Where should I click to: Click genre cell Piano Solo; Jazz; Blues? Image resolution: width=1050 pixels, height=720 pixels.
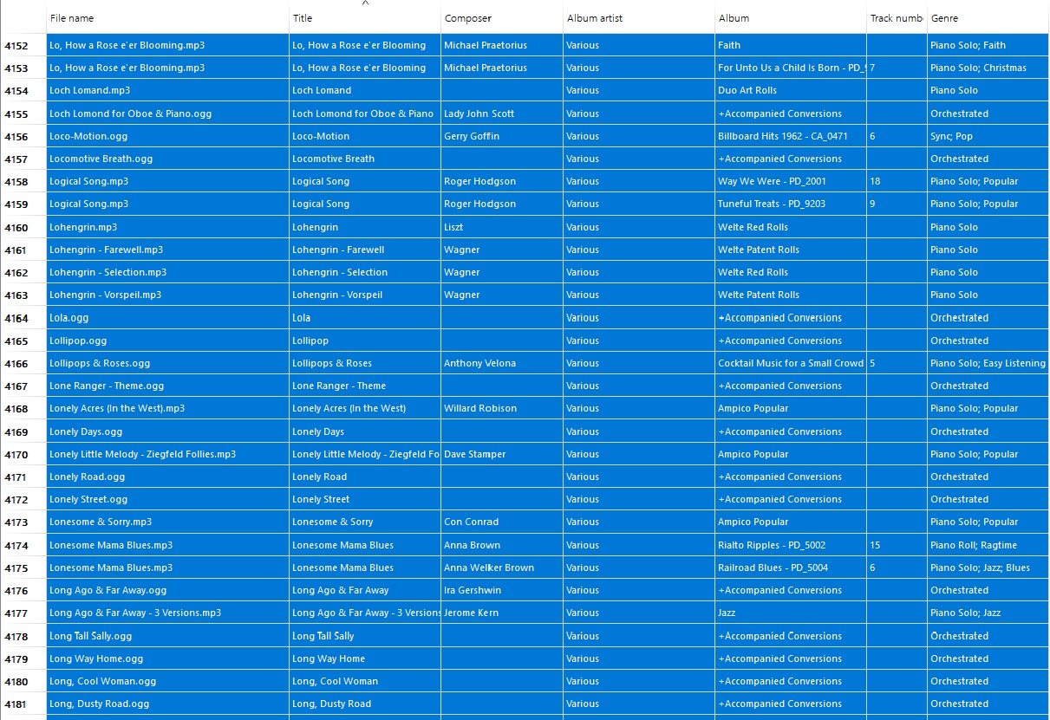click(x=980, y=568)
